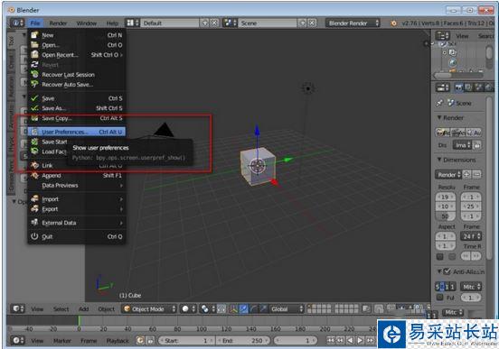499x349 pixels.
Task: Remove render preset with minus icon
Action: tap(476, 174)
